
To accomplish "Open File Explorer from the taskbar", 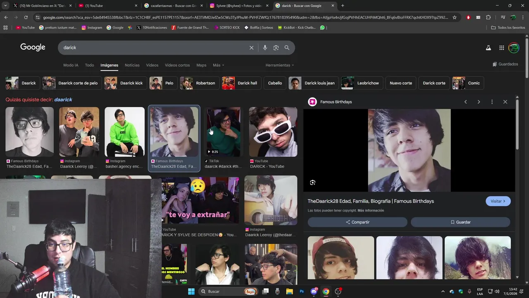I will [x=290, y=291].
